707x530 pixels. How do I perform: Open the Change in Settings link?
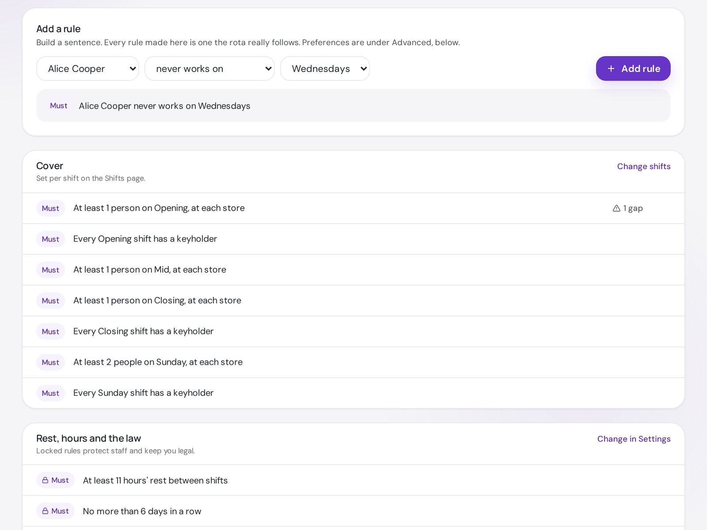(634, 439)
